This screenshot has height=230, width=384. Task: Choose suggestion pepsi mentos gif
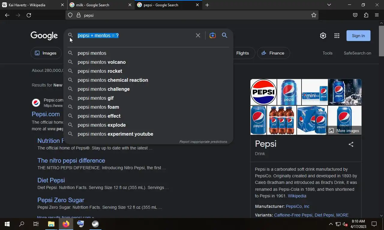click(x=148, y=98)
